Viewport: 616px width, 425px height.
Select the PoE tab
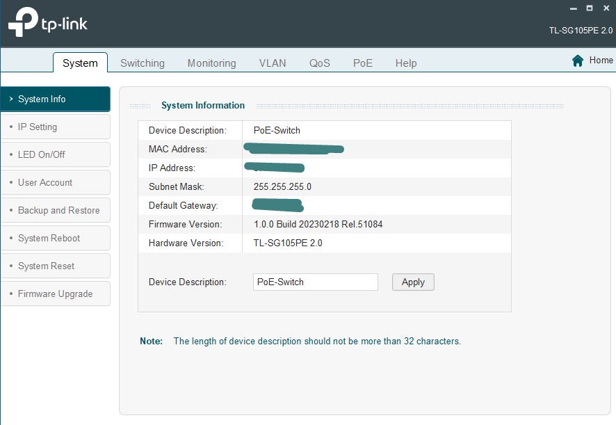coord(362,63)
